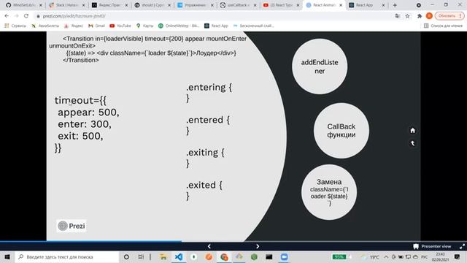Image resolution: width=467 pixels, height=263 pixels.
Task: Click the Обновить update button
Action: [449, 16]
